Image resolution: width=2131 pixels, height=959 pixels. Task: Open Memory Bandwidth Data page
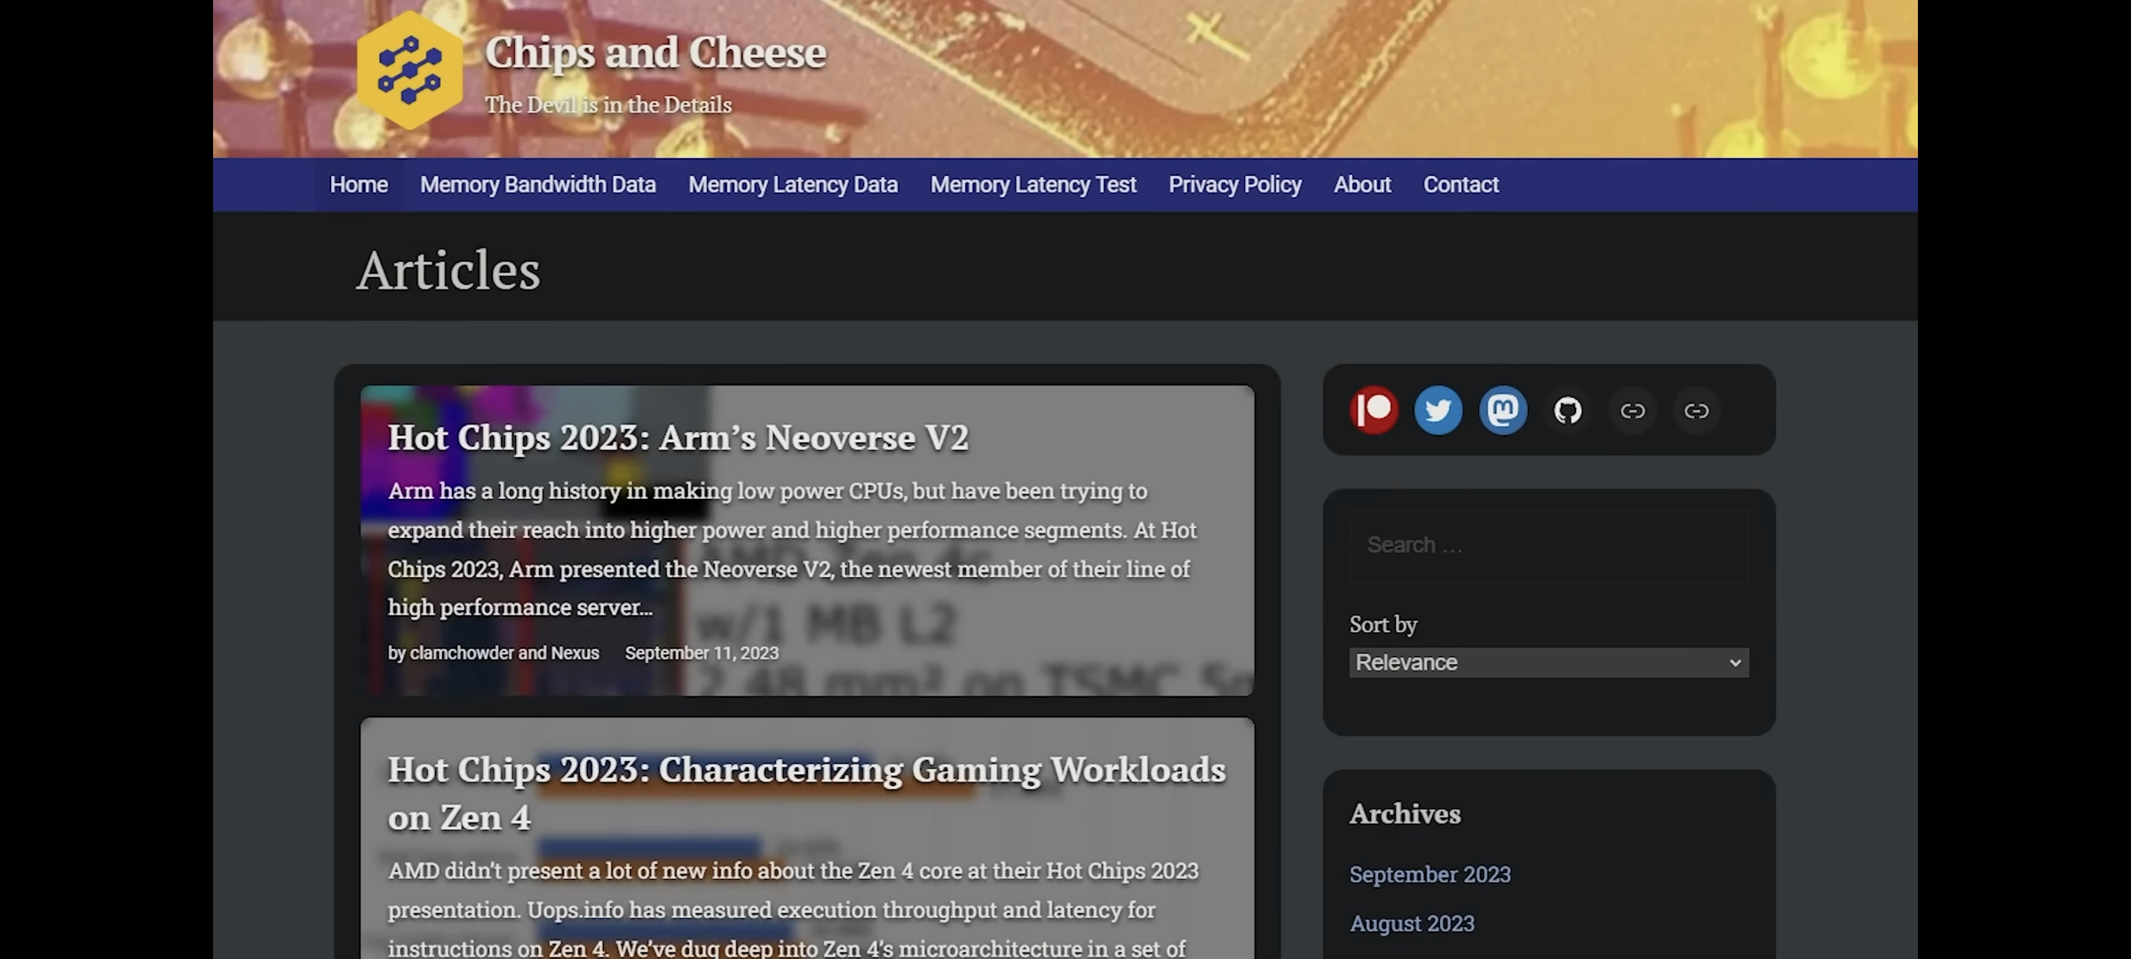[538, 185]
